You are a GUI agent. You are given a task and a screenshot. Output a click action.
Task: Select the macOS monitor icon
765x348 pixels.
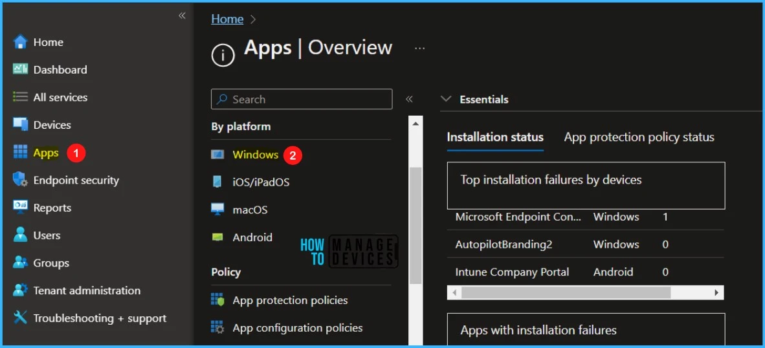pos(217,210)
